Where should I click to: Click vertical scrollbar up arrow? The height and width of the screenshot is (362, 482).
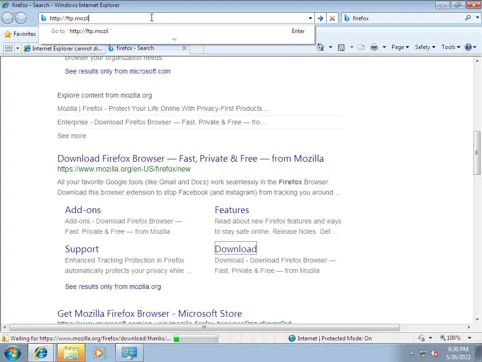coord(477,61)
